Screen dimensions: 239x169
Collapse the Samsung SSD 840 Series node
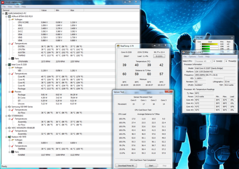6,107
